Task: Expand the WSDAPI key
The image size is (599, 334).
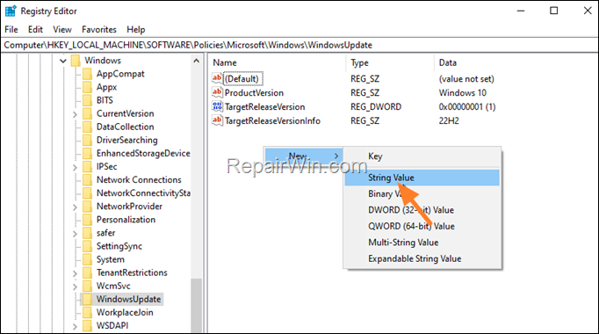Action: (75, 326)
